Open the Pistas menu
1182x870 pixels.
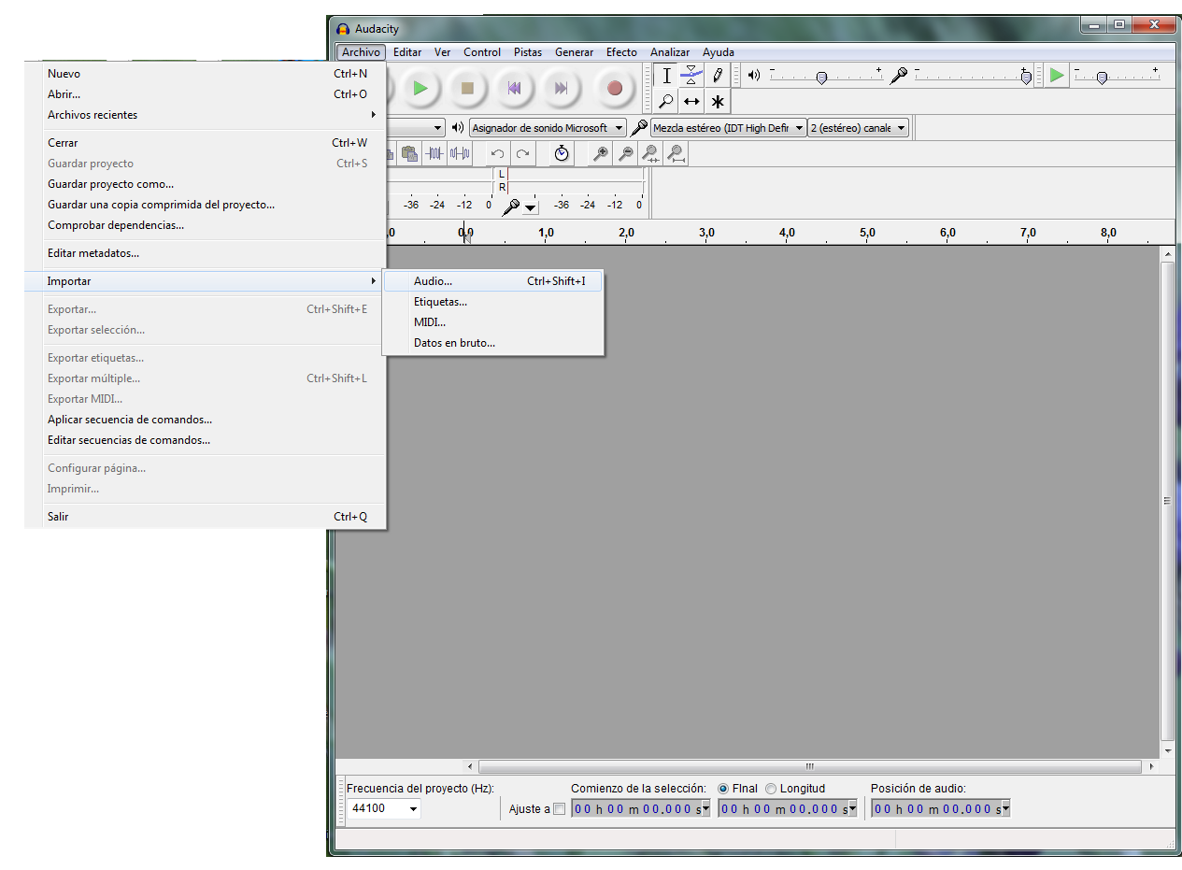(528, 52)
